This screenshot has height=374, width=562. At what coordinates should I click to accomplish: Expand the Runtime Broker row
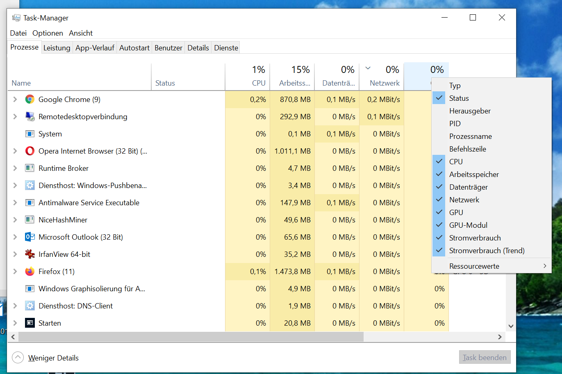[15, 168]
